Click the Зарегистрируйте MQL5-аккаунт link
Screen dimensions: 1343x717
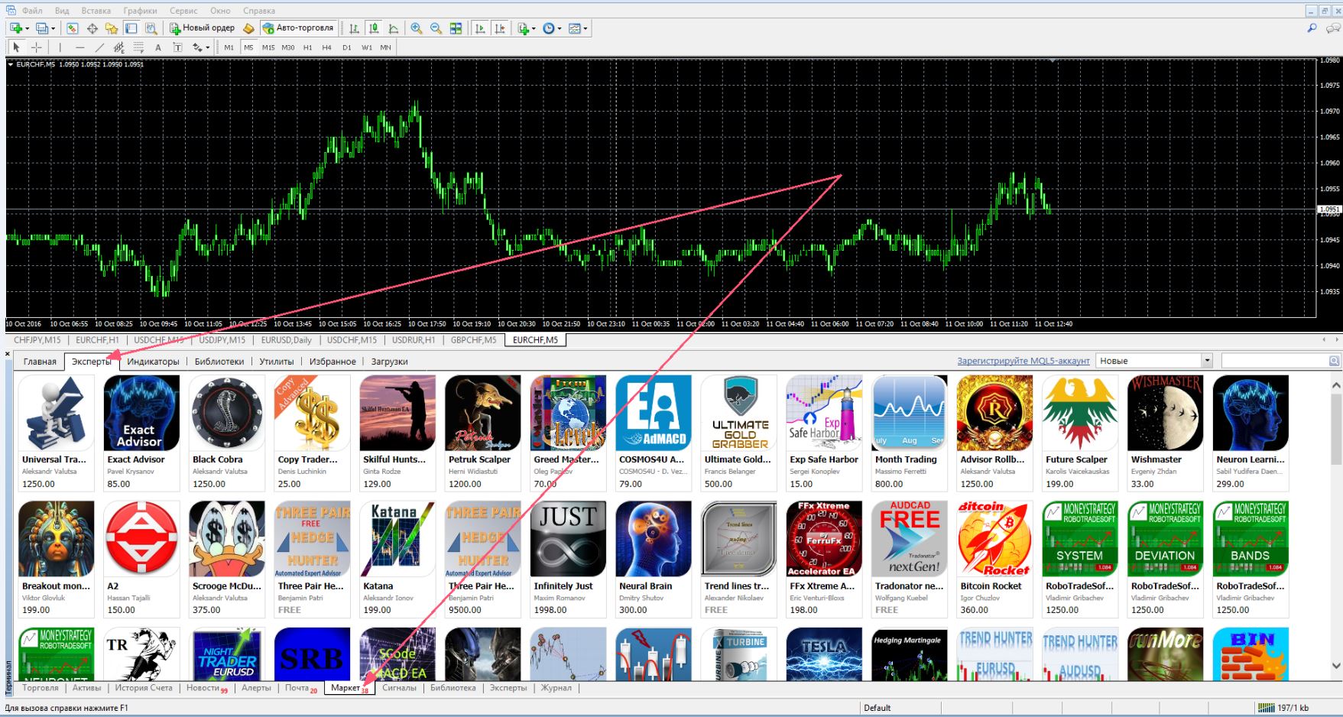point(1023,361)
